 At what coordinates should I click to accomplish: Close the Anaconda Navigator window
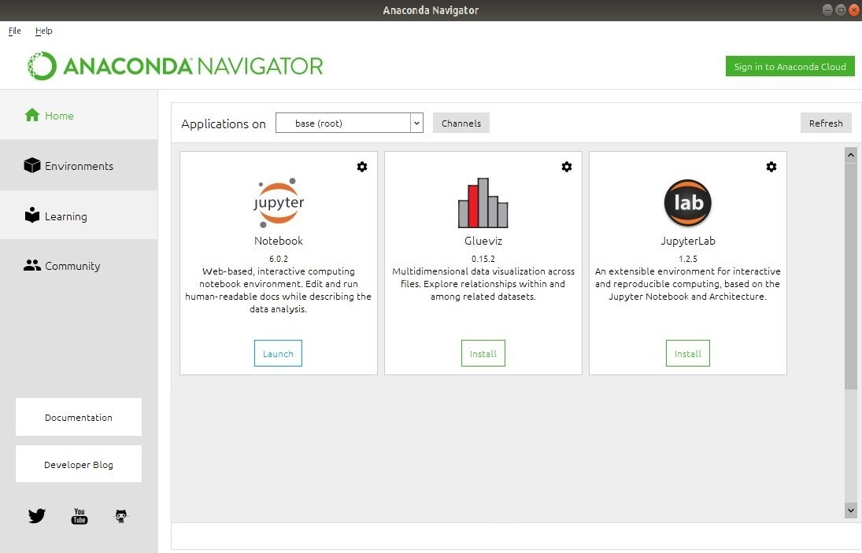pyautogui.click(x=855, y=10)
